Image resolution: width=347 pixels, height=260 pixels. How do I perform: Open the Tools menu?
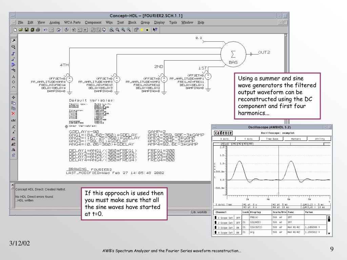click(x=173, y=22)
